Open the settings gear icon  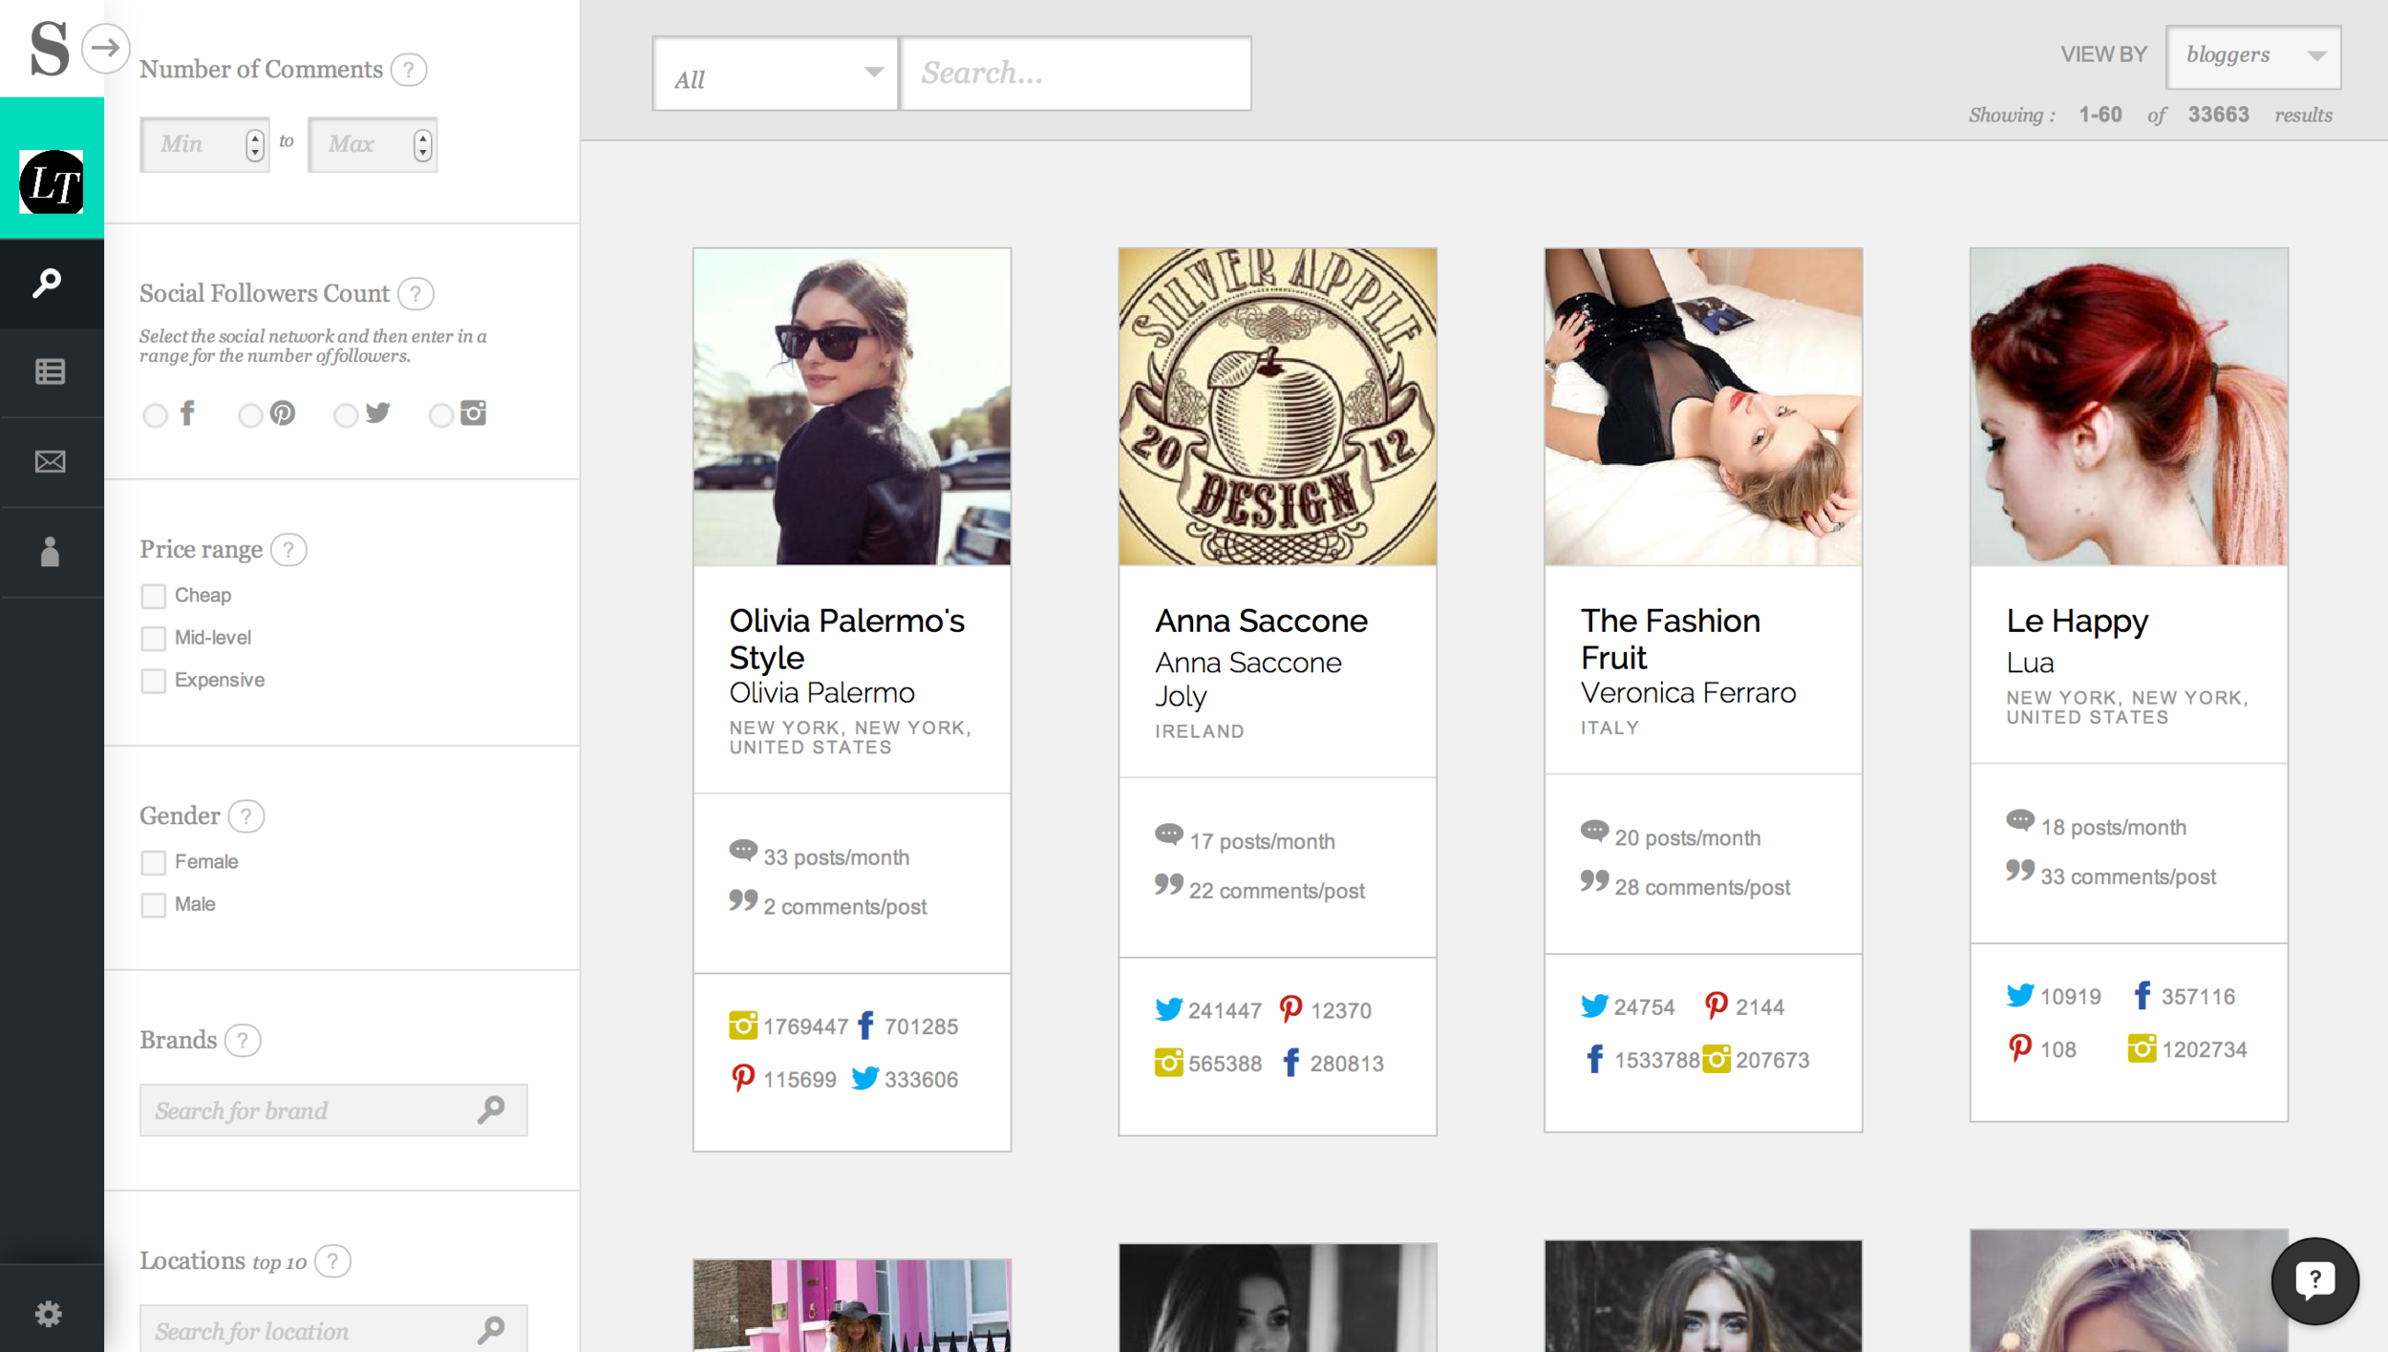49,1314
